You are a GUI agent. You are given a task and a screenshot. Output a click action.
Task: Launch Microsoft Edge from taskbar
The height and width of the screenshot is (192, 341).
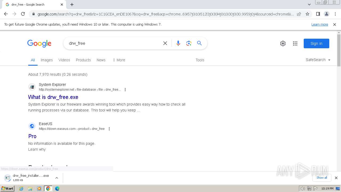point(57,189)
